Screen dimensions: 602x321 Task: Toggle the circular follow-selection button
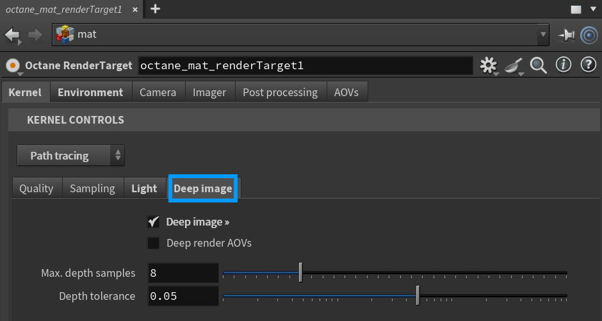click(589, 35)
